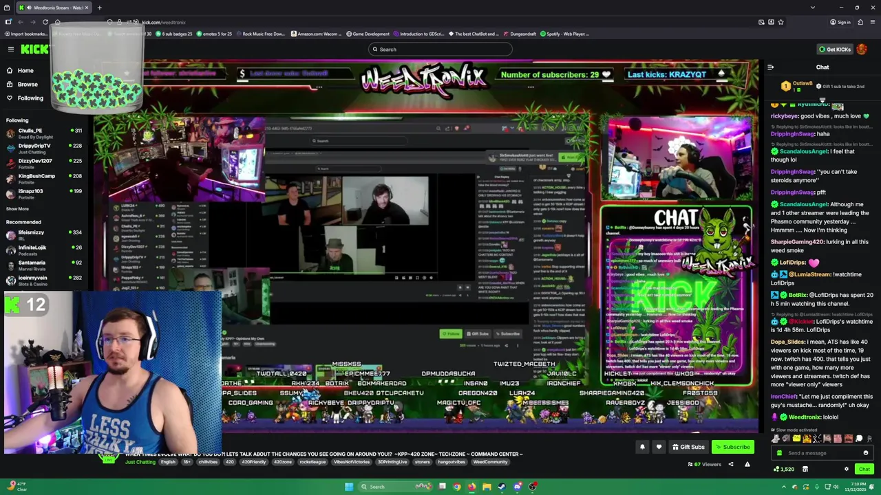Click the Kick search field
Viewport: 881px width, 495px height.
(440, 49)
